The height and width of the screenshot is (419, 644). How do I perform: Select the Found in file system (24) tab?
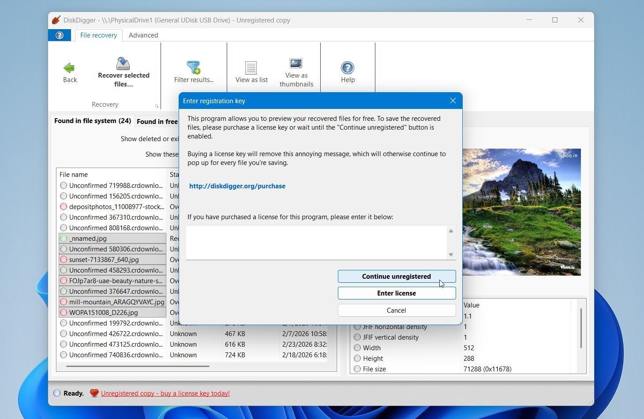click(93, 121)
